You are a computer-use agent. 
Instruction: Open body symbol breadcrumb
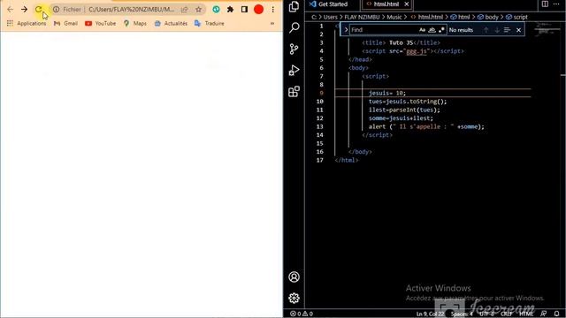pos(487,17)
